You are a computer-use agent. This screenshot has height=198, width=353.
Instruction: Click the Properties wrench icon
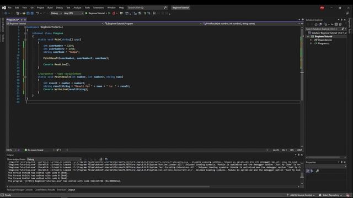coord(317,171)
